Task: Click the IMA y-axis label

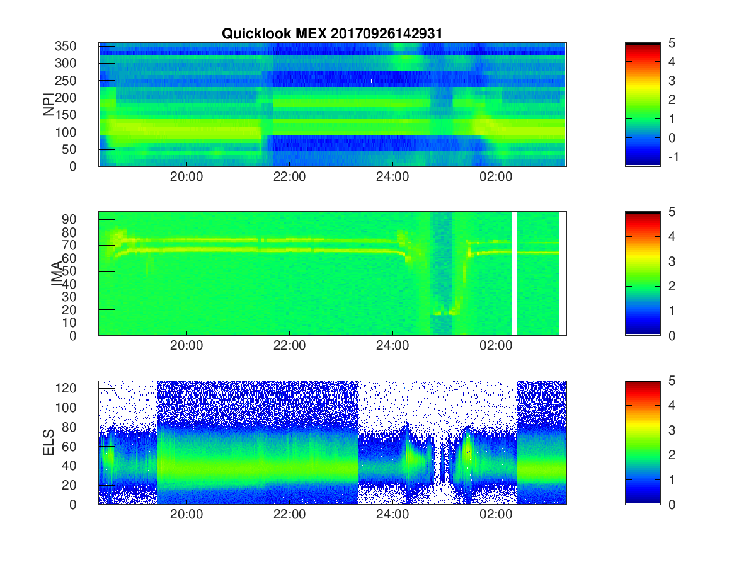Action: (x=57, y=273)
